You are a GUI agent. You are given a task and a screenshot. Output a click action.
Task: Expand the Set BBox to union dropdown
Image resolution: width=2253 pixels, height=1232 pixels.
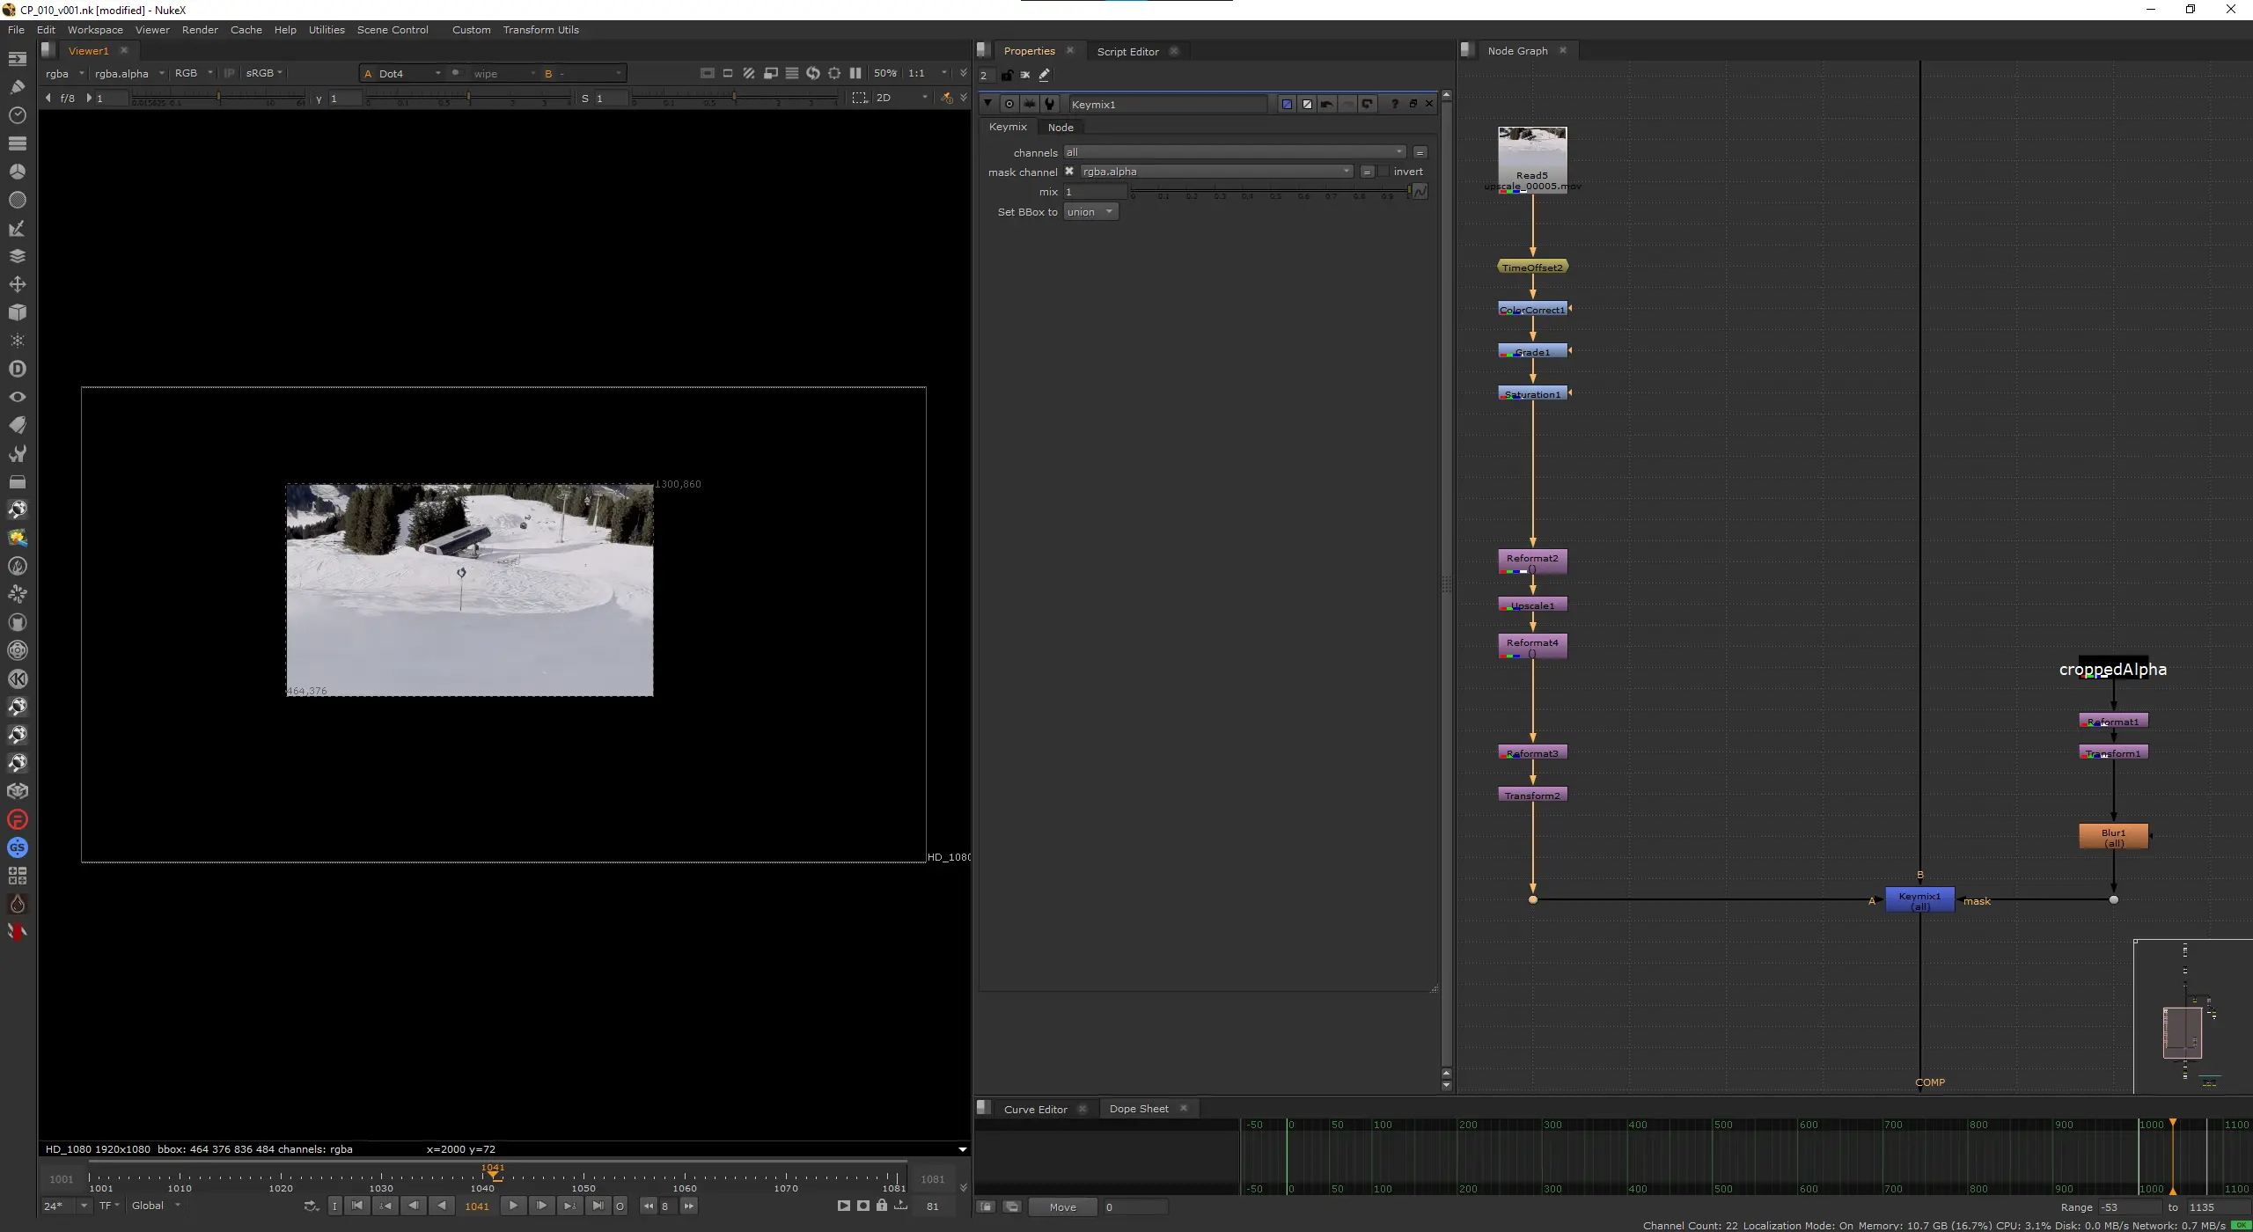(x=1090, y=212)
